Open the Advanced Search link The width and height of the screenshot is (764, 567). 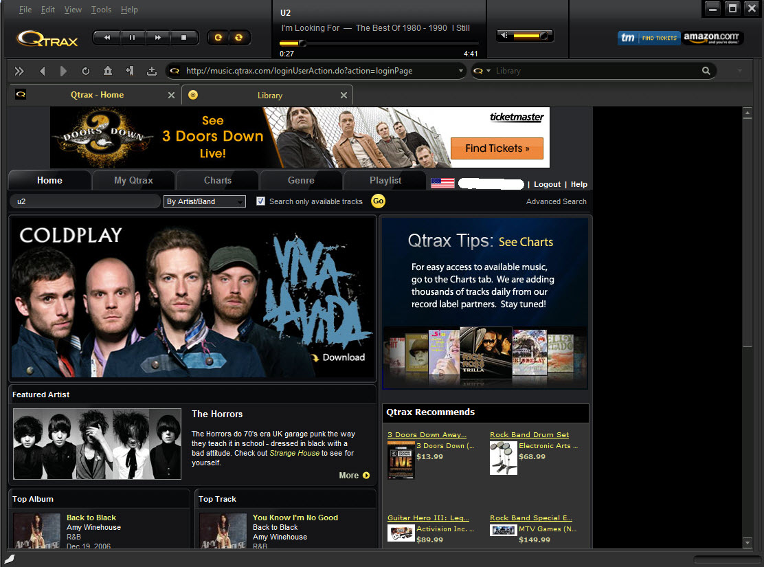(556, 201)
